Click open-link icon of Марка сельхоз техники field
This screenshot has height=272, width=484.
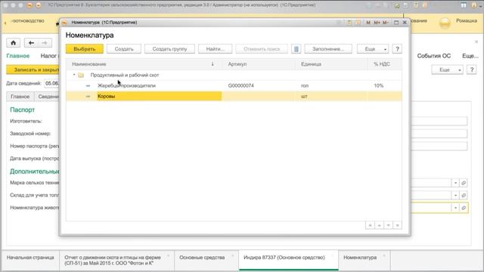tap(464, 183)
